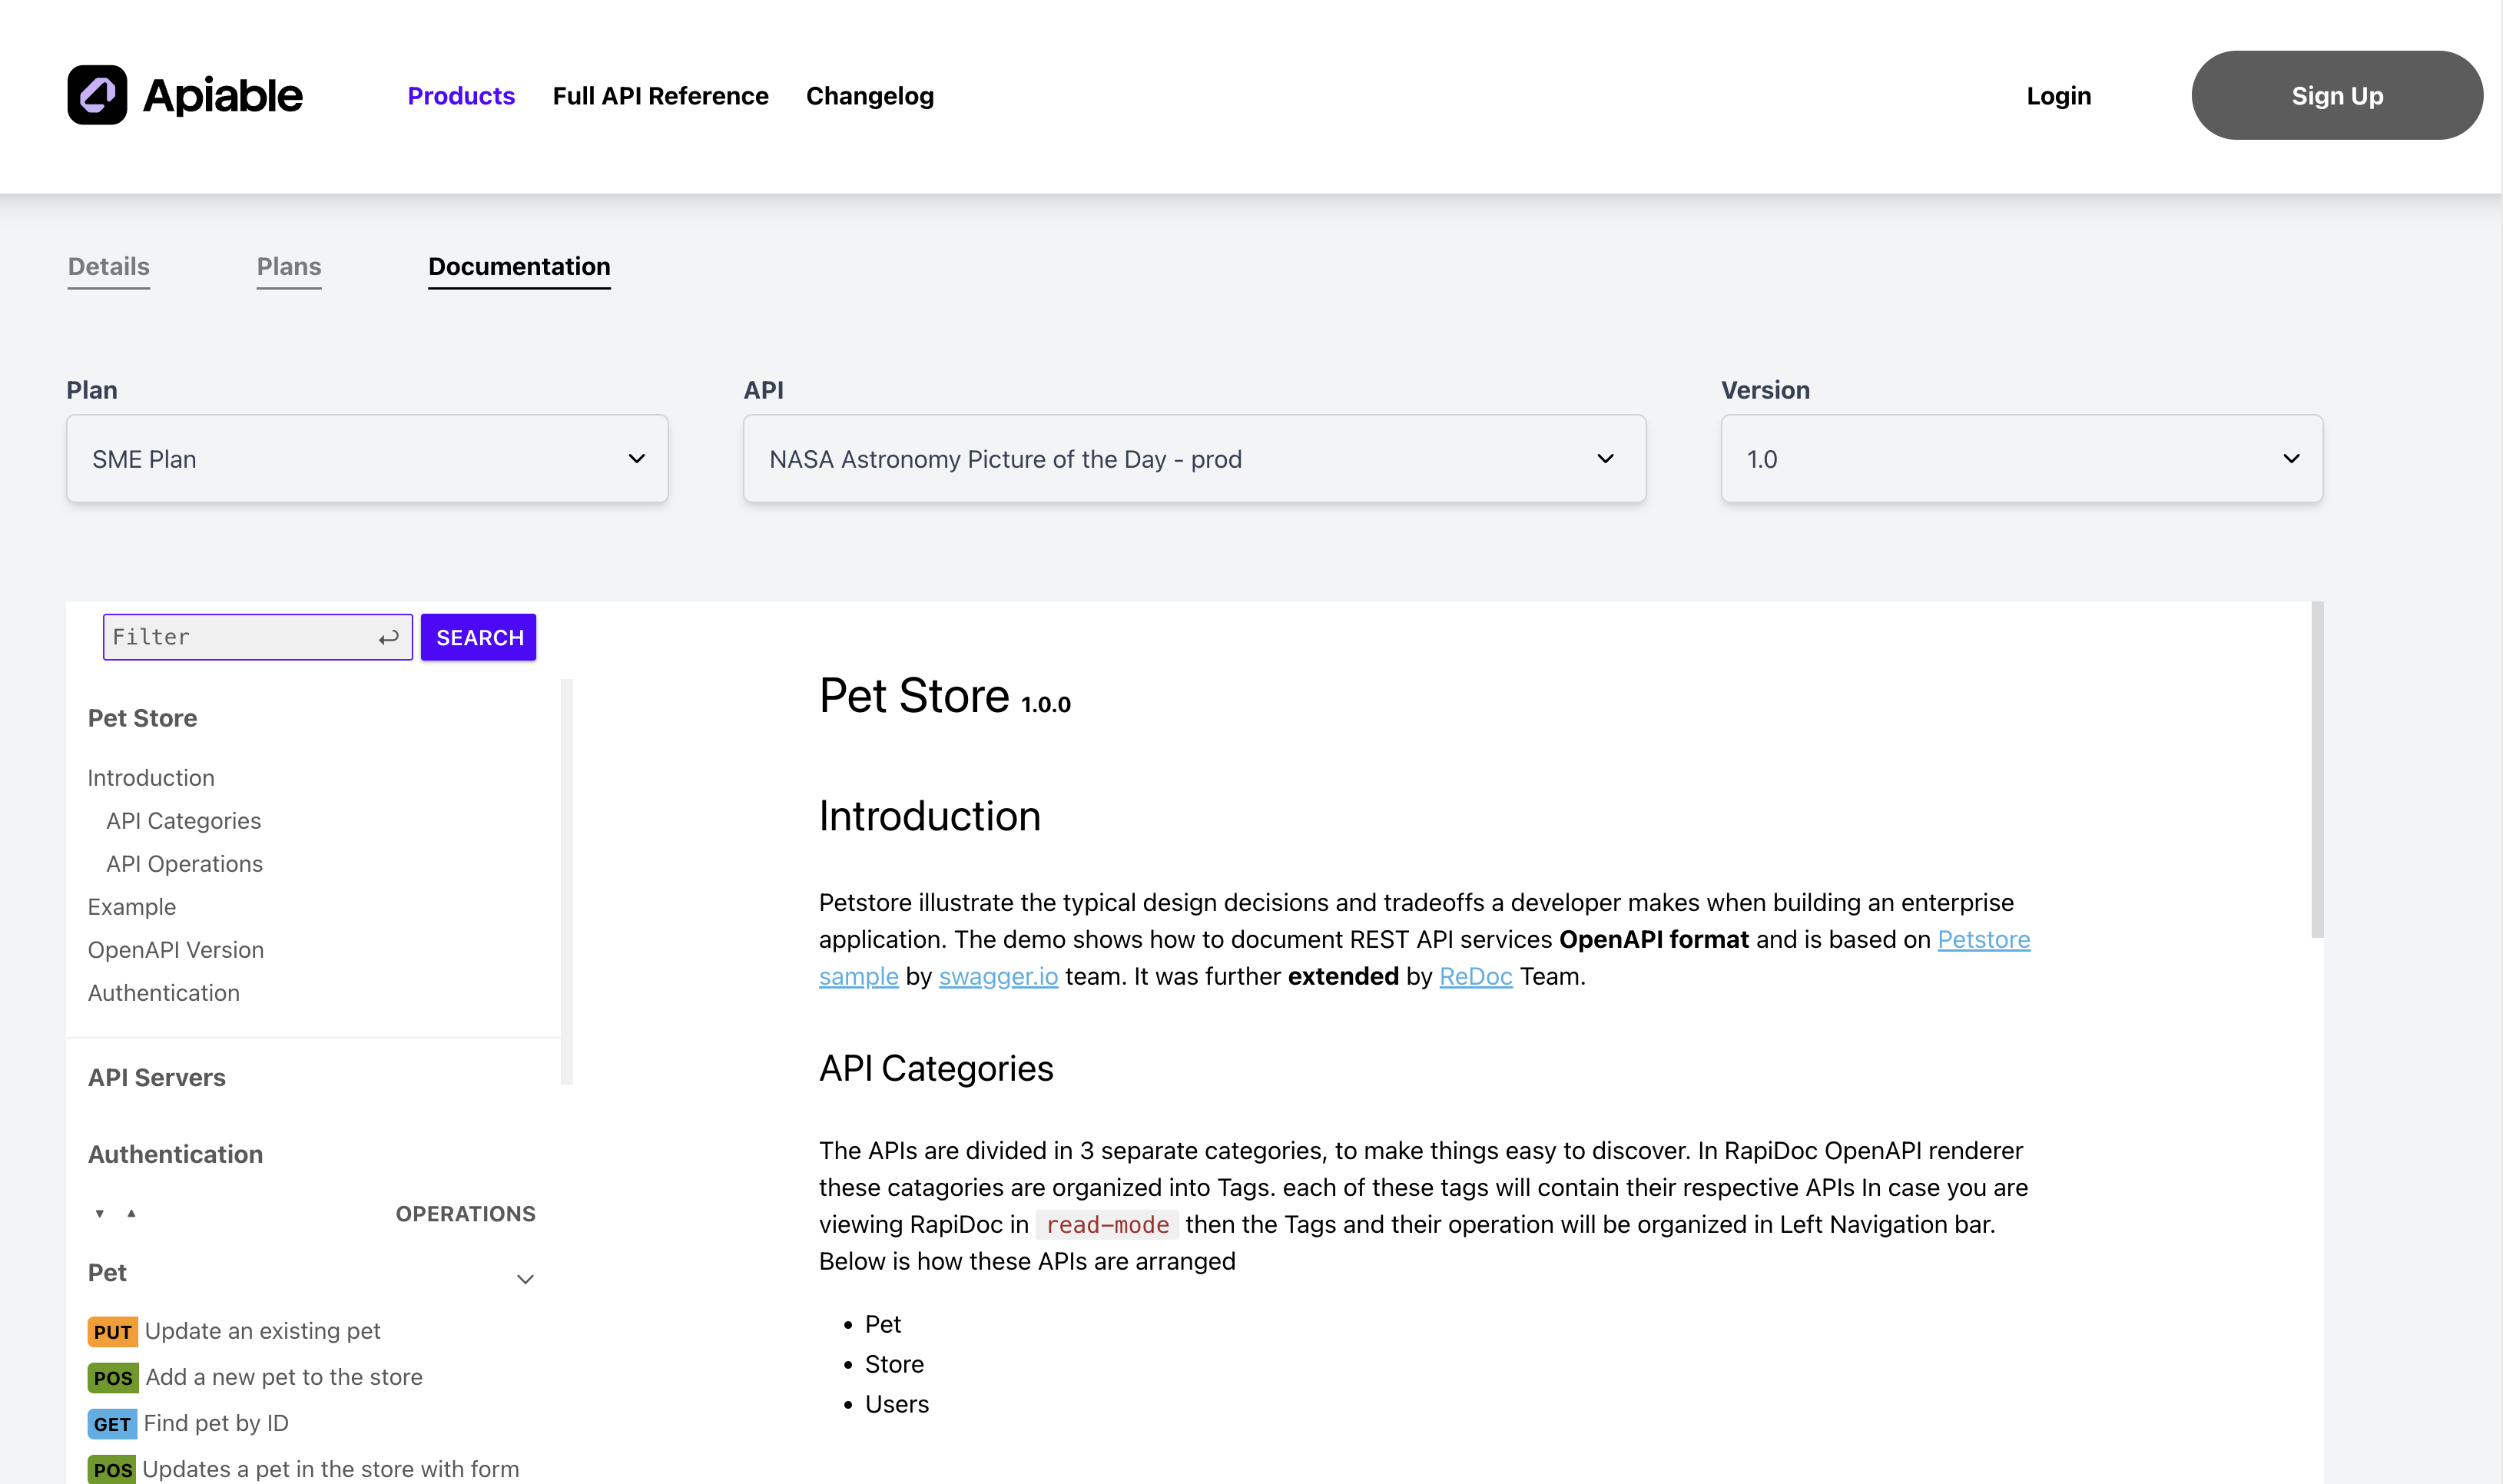Click the POS badge for Updates a pet with form
2503x1484 pixels.
pos(112,1469)
